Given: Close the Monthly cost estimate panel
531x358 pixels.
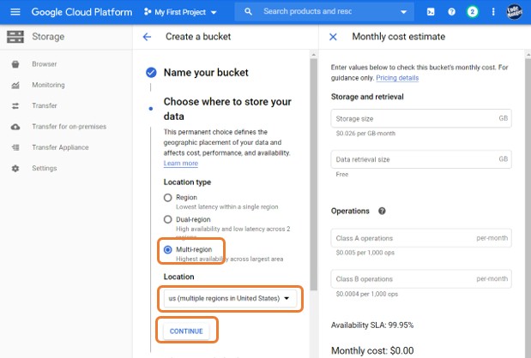Looking at the screenshot, I should point(333,37).
